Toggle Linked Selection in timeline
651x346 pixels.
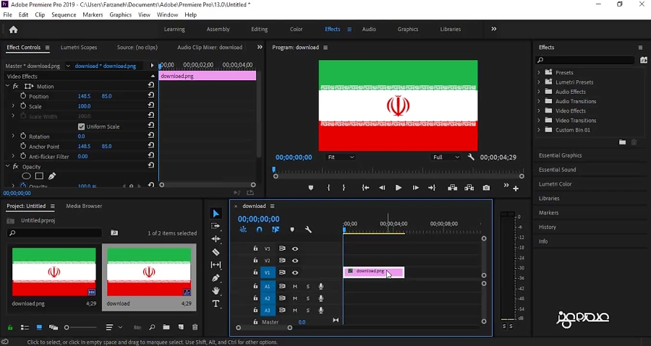click(276, 230)
